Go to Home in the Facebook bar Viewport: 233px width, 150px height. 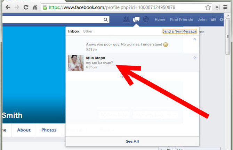tap(160, 19)
